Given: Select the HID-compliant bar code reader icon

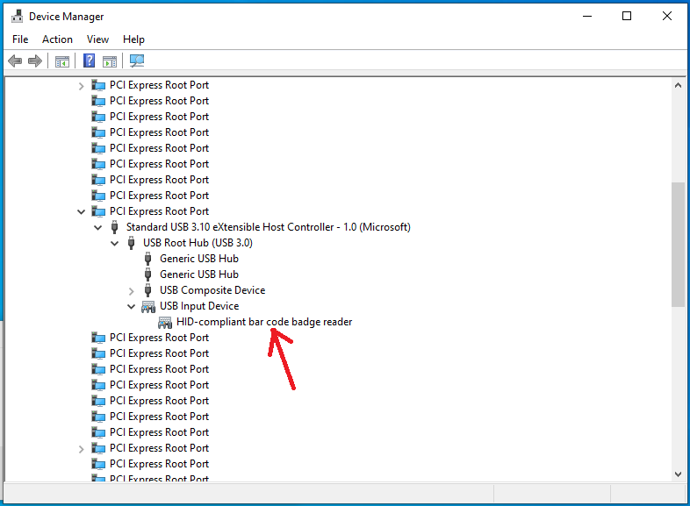Looking at the screenshot, I should tap(164, 322).
